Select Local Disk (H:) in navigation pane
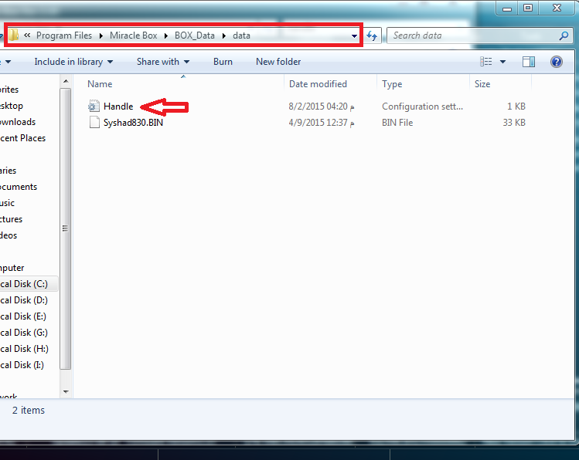 click(25, 349)
